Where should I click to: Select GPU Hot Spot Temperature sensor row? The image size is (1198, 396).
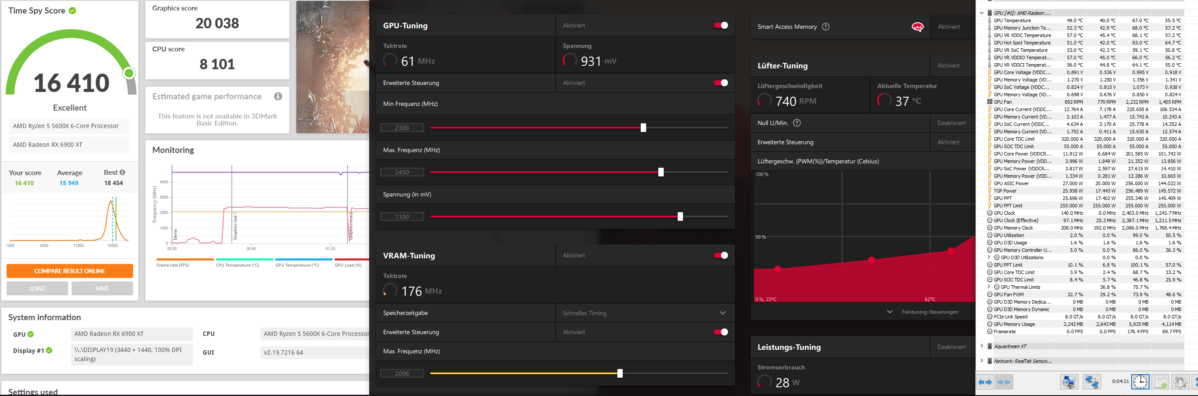point(1085,43)
